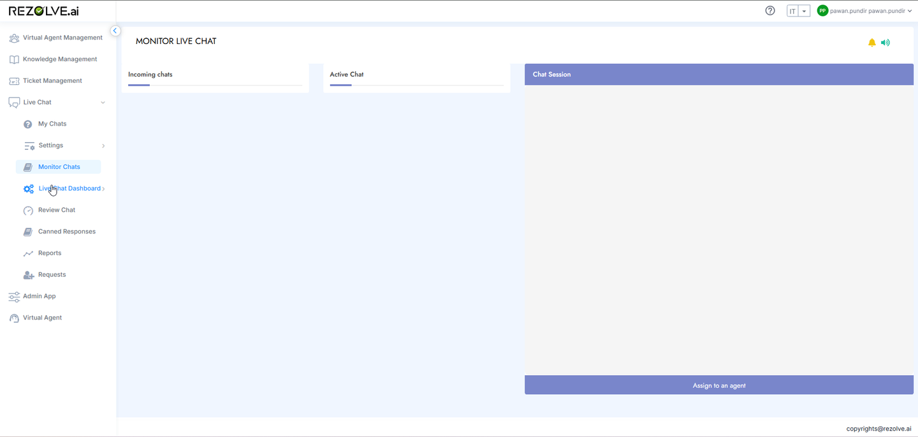This screenshot has width=918, height=437.
Task: Open Ticket Management section
Action: tap(52, 81)
